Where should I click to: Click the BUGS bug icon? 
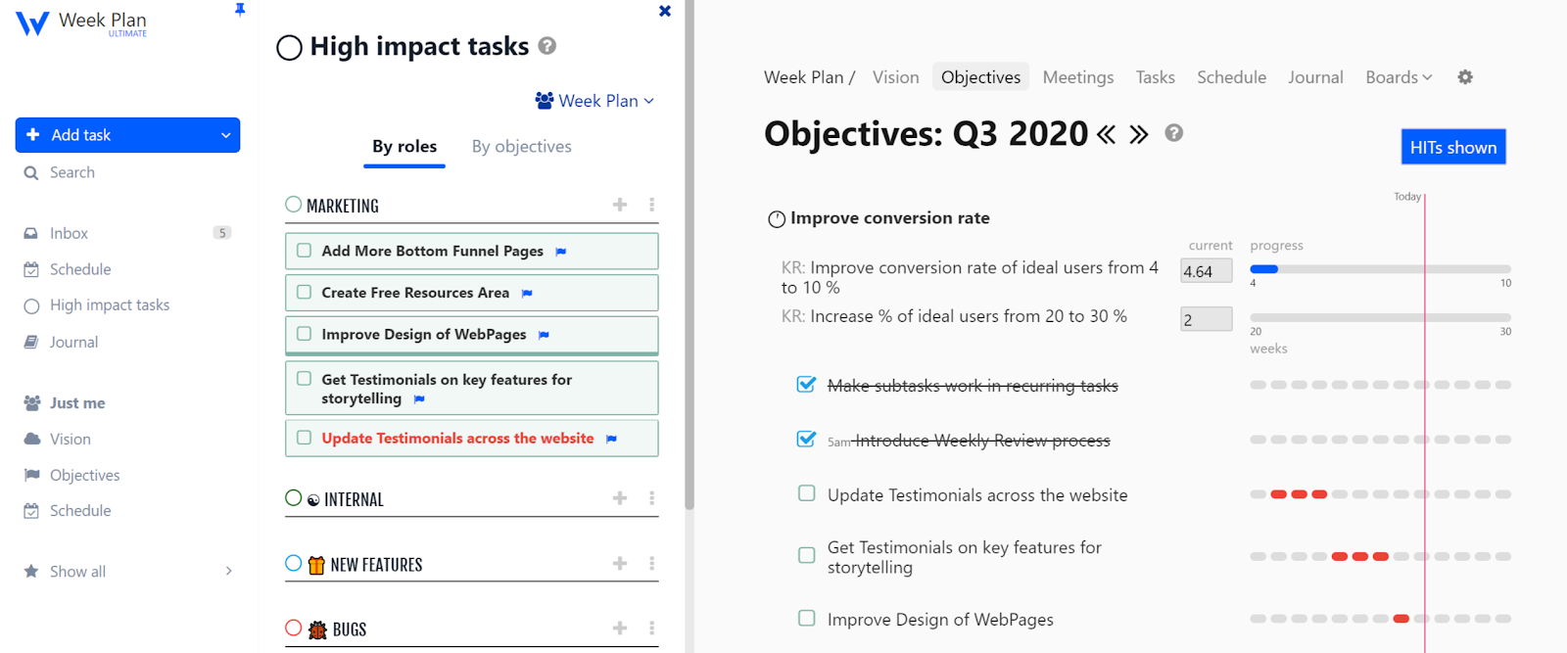pyautogui.click(x=317, y=630)
